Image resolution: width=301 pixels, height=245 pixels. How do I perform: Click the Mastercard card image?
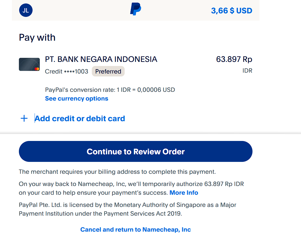coord(29,65)
